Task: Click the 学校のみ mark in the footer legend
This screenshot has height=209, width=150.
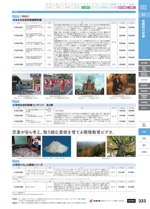Action: (15, 203)
